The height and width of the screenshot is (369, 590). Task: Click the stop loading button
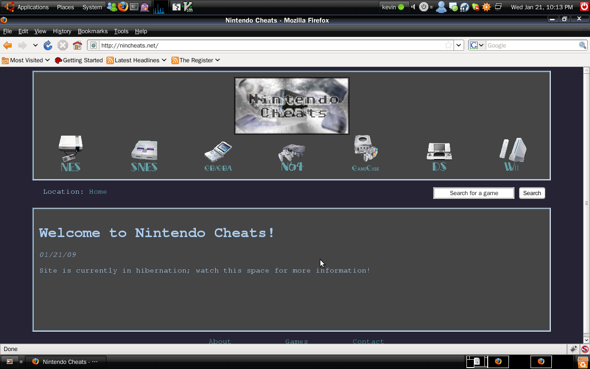pyautogui.click(x=63, y=45)
